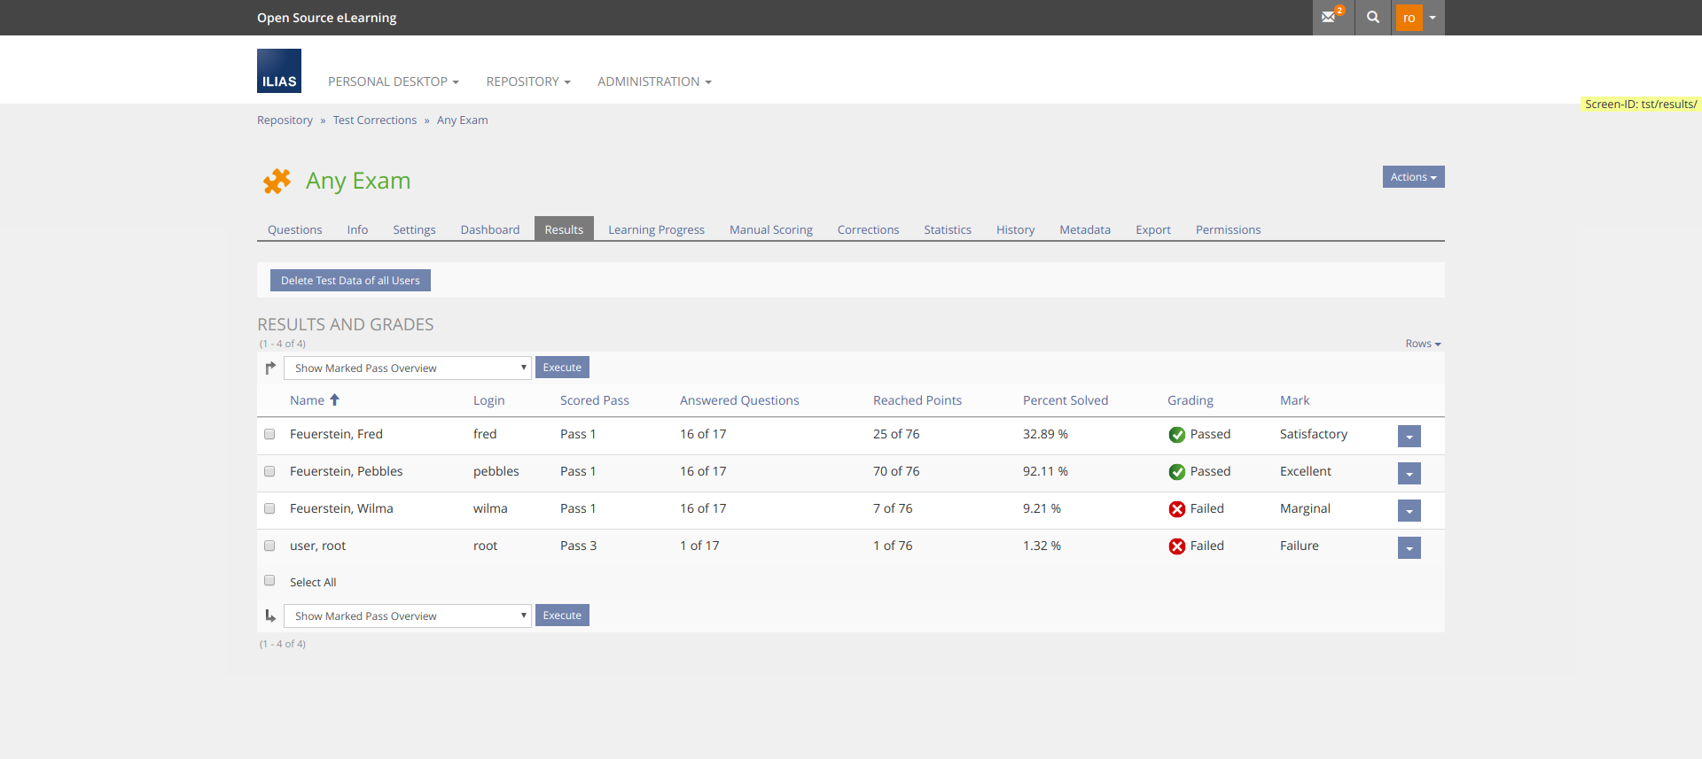Click the Name column sort arrow
This screenshot has height=759, width=1702.
(335, 400)
